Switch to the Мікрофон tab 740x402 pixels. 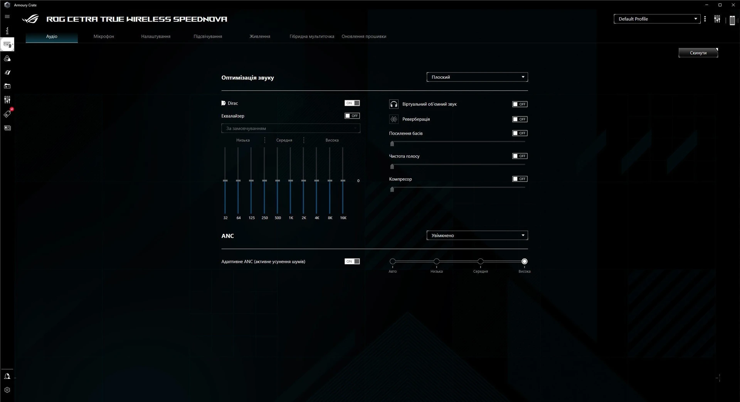tap(104, 37)
